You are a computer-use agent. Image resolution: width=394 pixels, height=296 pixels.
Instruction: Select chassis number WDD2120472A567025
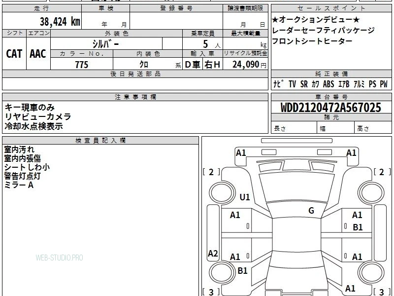[x=331, y=108]
